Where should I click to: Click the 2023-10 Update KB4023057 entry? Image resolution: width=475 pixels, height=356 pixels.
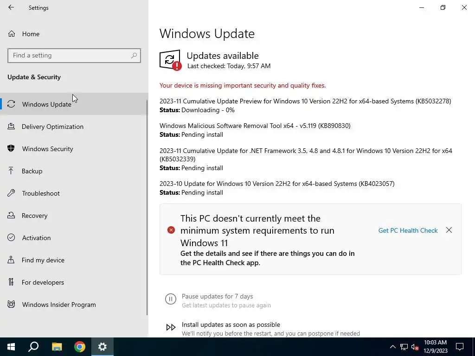pyautogui.click(x=277, y=184)
